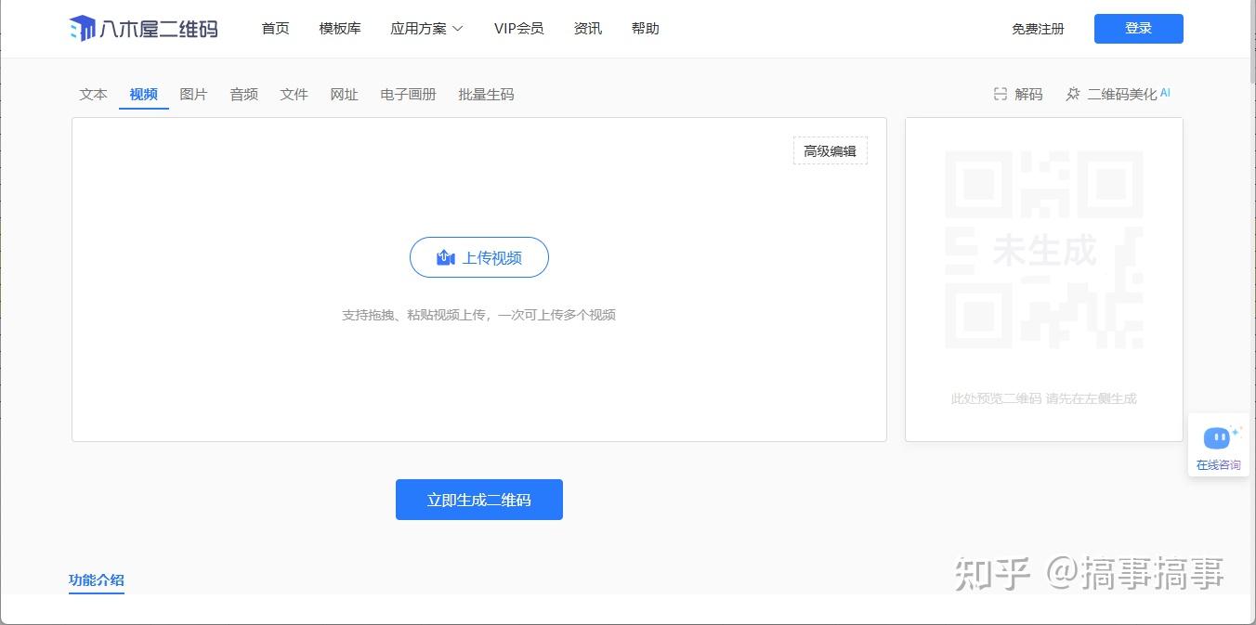Switch to the 图片 tab
Image resolution: width=1256 pixels, height=625 pixels.
194,94
